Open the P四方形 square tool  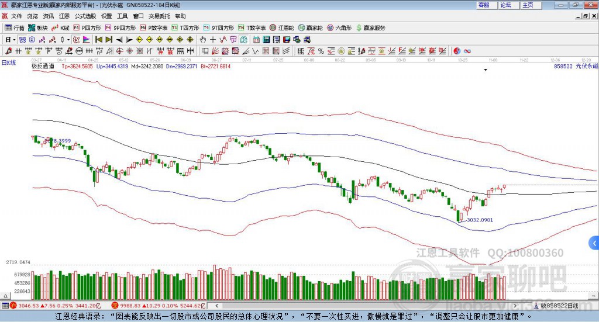tap(87, 27)
